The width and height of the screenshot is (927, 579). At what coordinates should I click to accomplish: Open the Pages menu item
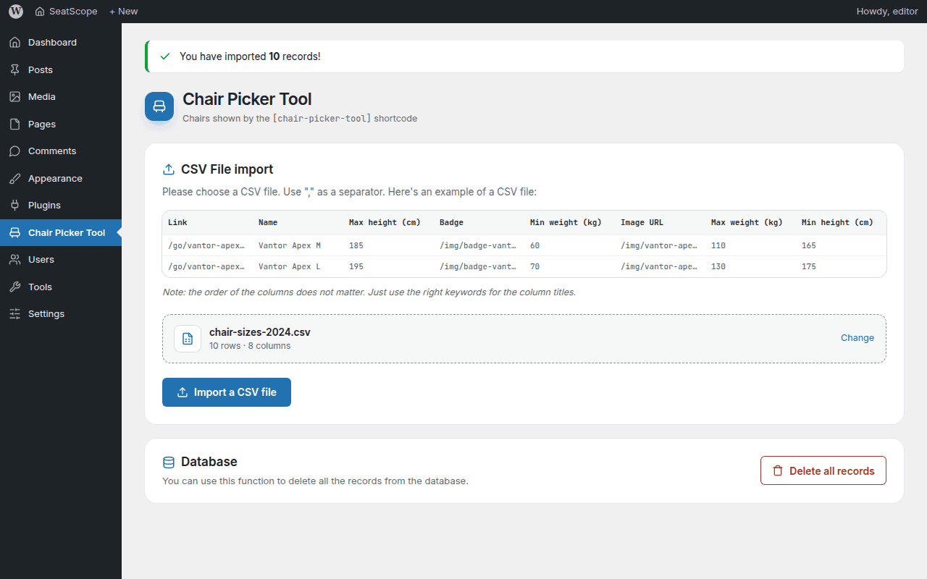[61, 124]
